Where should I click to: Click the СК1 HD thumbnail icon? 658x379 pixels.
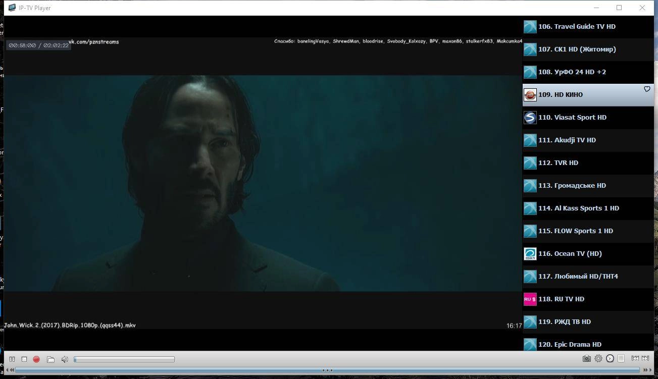(x=530, y=49)
